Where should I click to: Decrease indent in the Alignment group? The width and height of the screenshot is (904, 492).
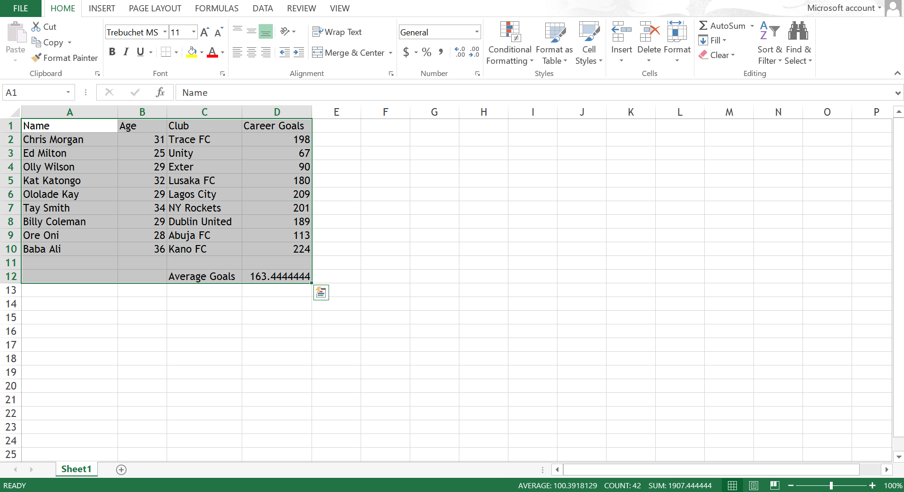(285, 52)
